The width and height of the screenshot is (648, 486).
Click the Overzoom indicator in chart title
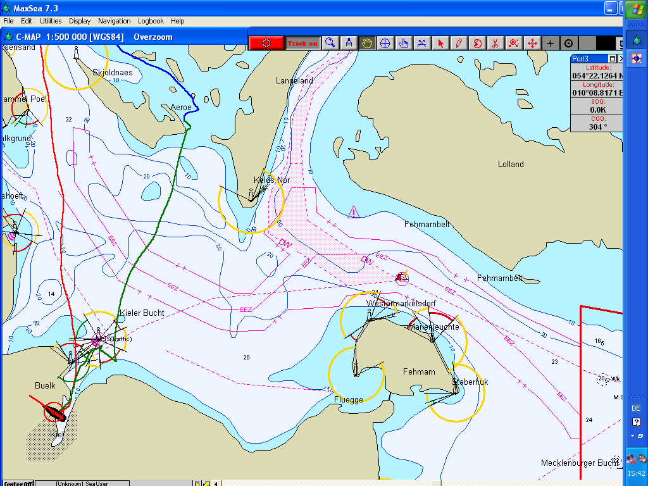click(153, 37)
